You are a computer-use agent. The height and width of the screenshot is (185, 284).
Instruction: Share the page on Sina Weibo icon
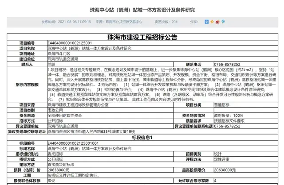click(217, 22)
